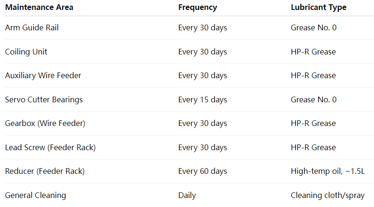Click Grease No. 0 in Servo Cutter row
The image size is (374, 207).
(314, 99)
